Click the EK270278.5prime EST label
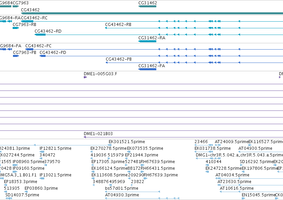This screenshot has height=200, width=283. coord(109,148)
